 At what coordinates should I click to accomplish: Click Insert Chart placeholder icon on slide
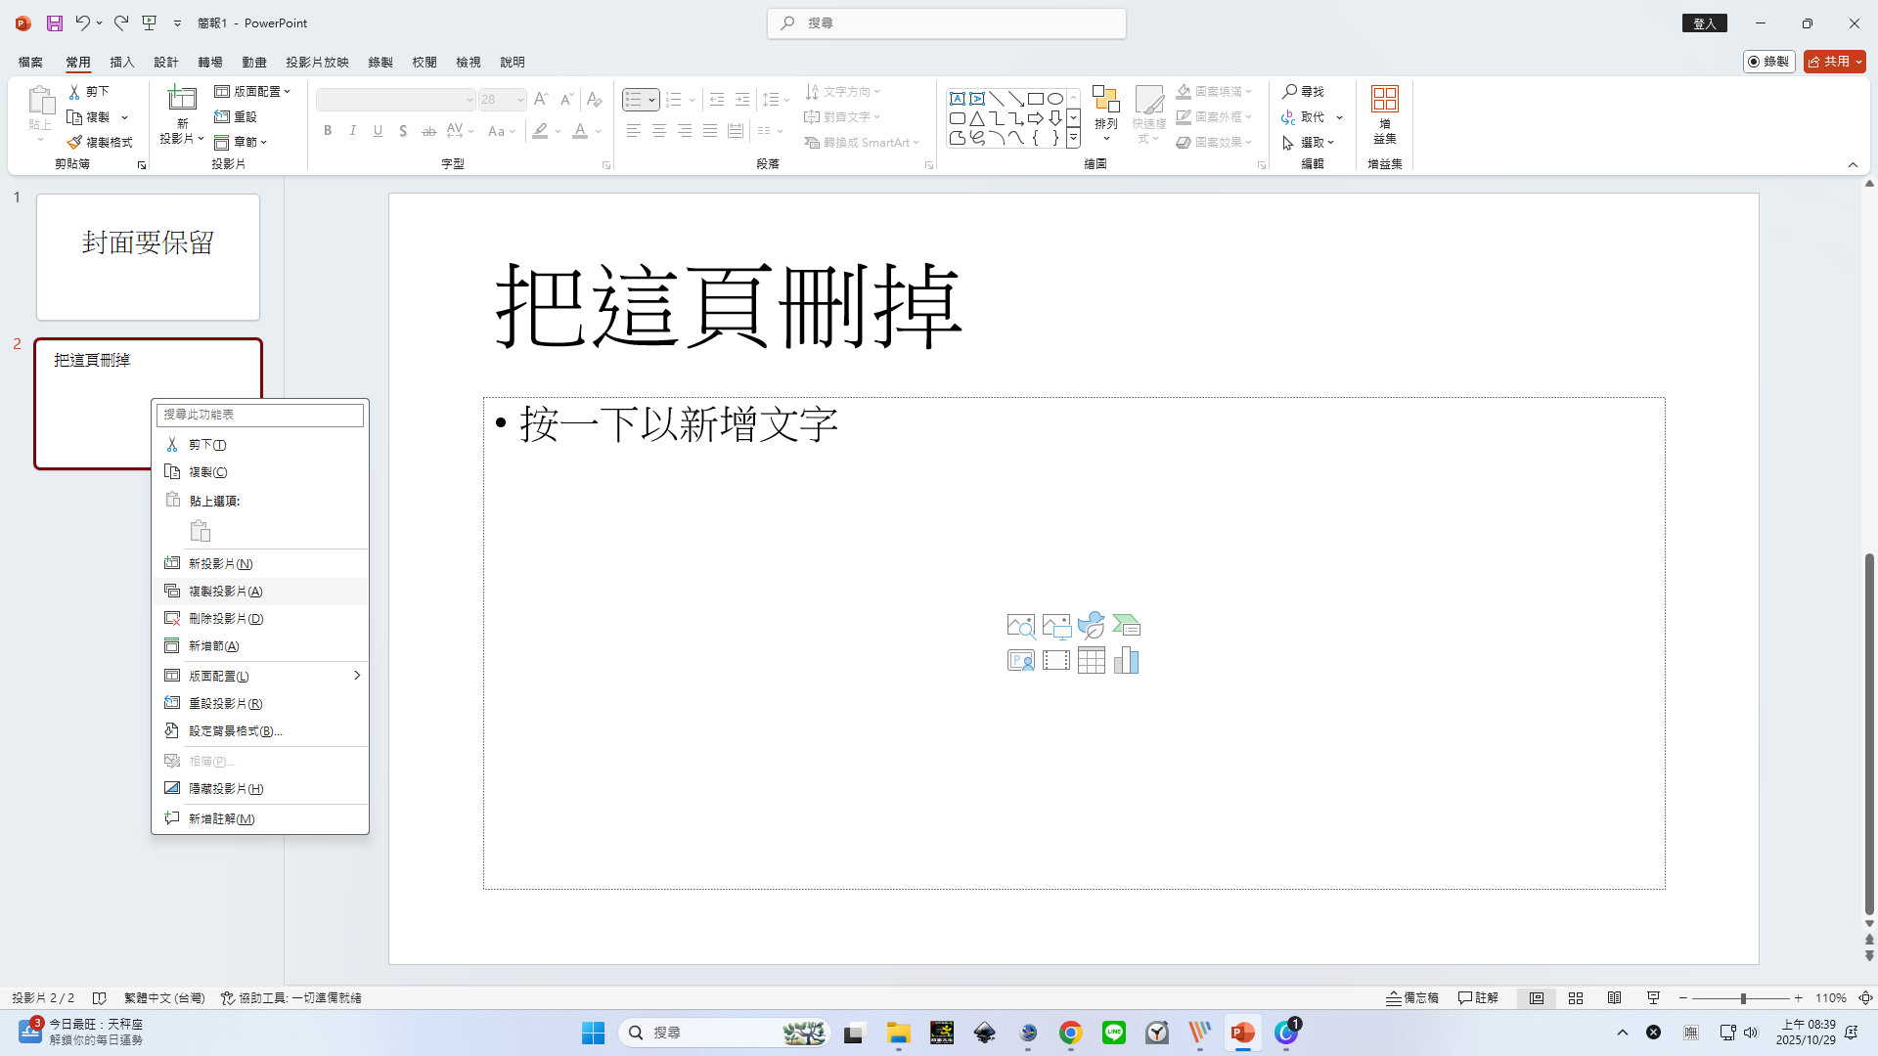point(1126,661)
